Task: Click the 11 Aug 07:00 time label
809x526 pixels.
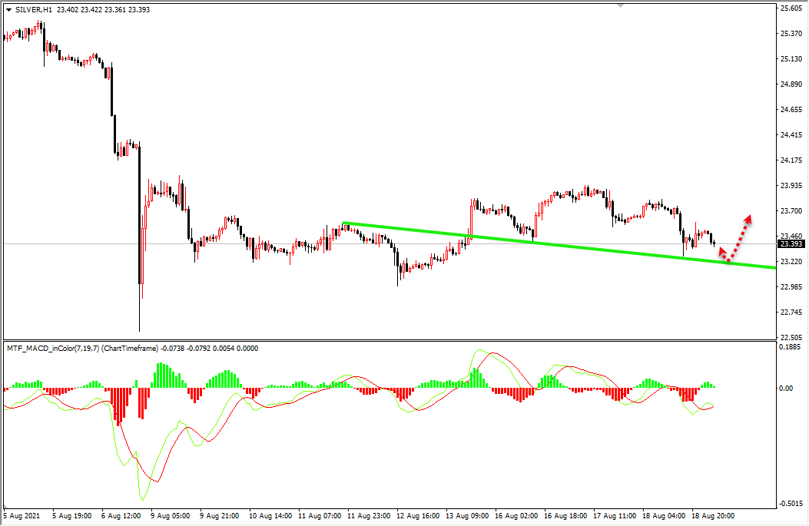Action: [x=320, y=516]
